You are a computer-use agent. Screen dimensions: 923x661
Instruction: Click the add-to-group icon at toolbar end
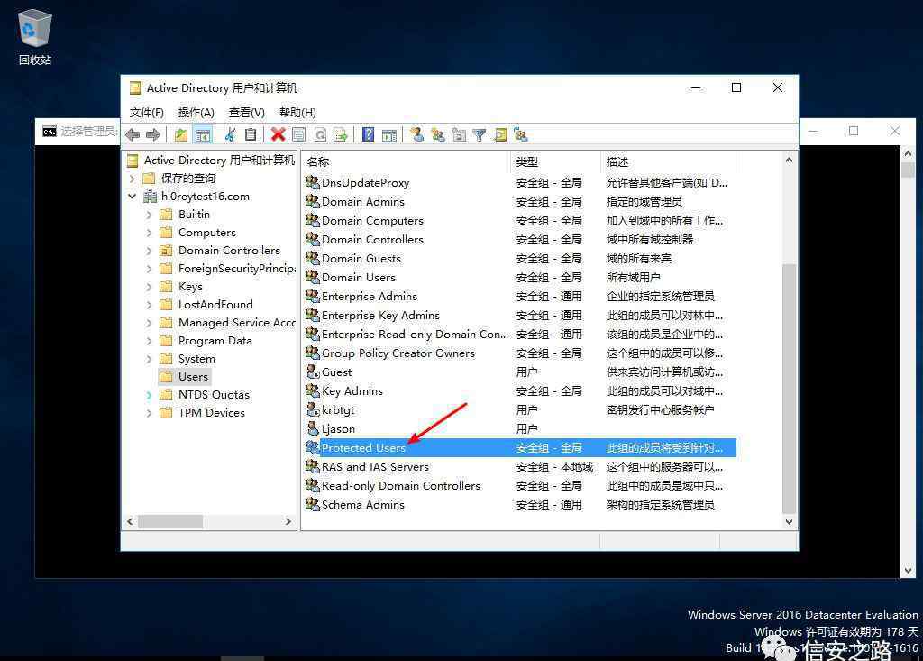pos(521,135)
